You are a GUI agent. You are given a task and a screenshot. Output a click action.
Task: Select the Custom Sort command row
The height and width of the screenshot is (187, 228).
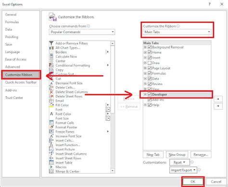click(79, 74)
